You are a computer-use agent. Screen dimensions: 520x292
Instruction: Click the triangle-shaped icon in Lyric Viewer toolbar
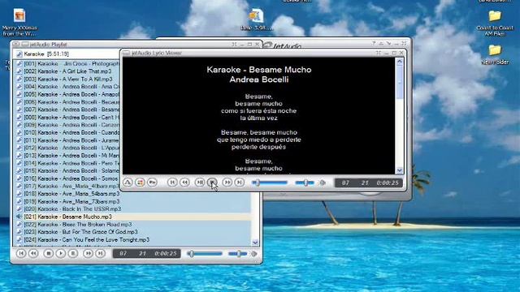tap(128, 182)
